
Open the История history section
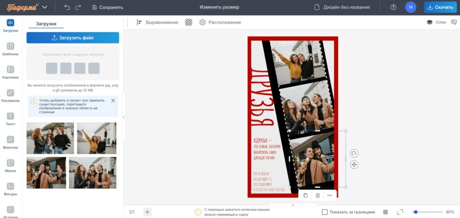(x=10, y=212)
